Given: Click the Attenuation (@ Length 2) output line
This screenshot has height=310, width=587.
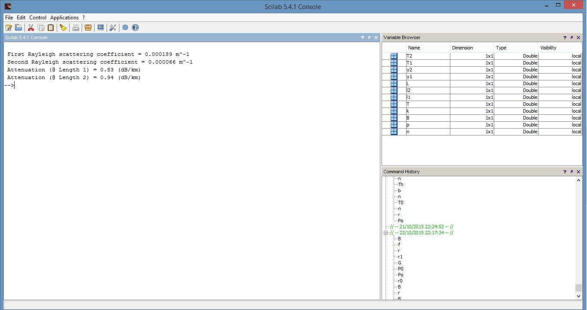Looking at the screenshot, I should point(74,78).
